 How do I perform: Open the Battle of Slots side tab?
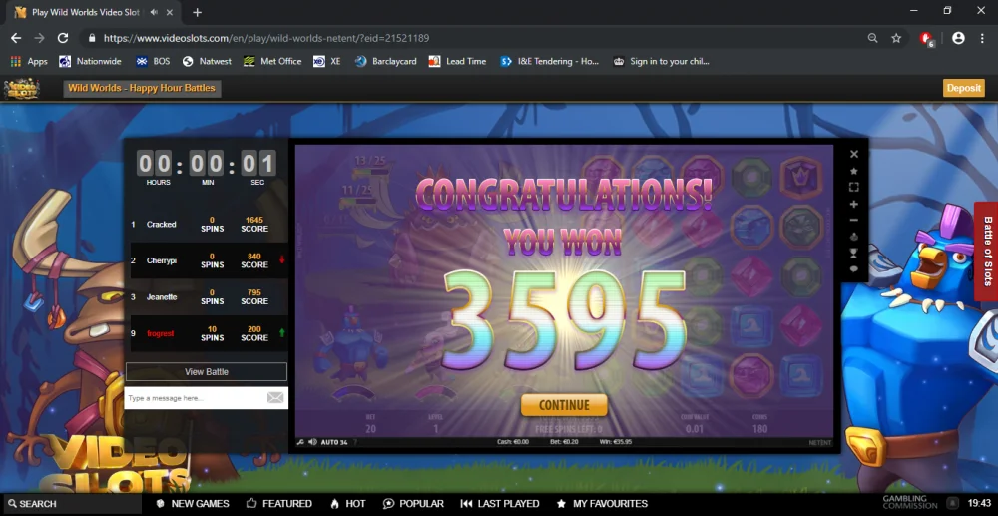(x=987, y=252)
